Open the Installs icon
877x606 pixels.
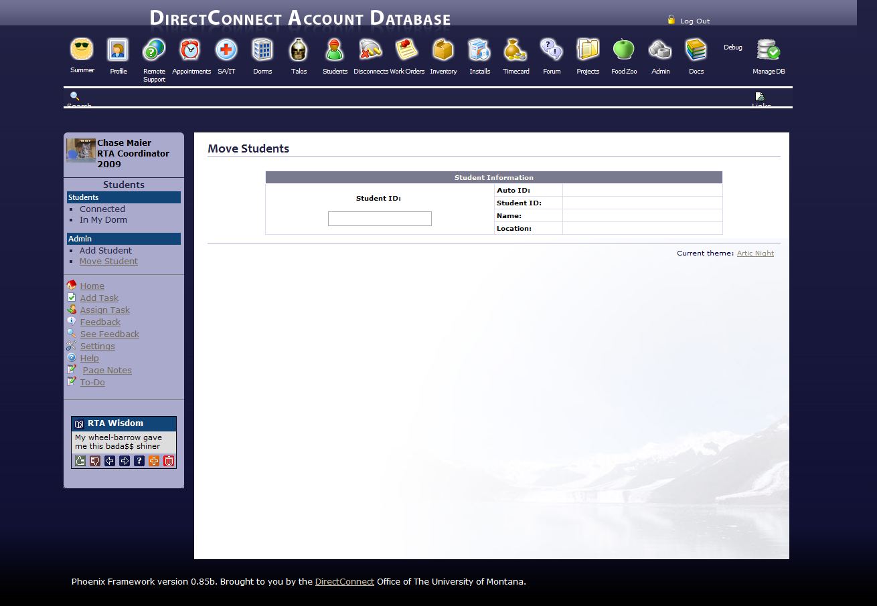[479, 49]
